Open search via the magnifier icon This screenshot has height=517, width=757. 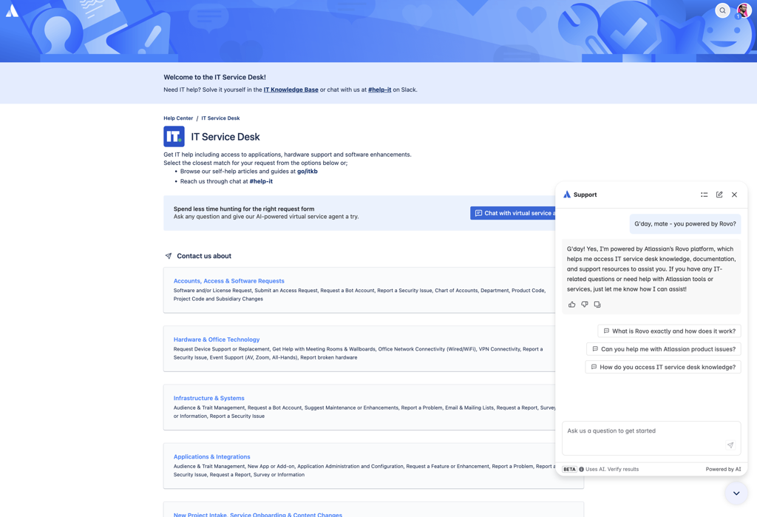(x=722, y=10)
